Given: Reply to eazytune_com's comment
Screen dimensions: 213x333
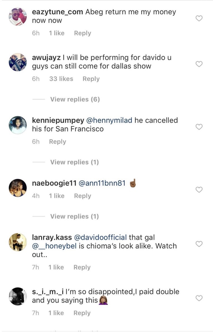Looking at the screenshot, I should pyautogui.click(x=82, y=33).
